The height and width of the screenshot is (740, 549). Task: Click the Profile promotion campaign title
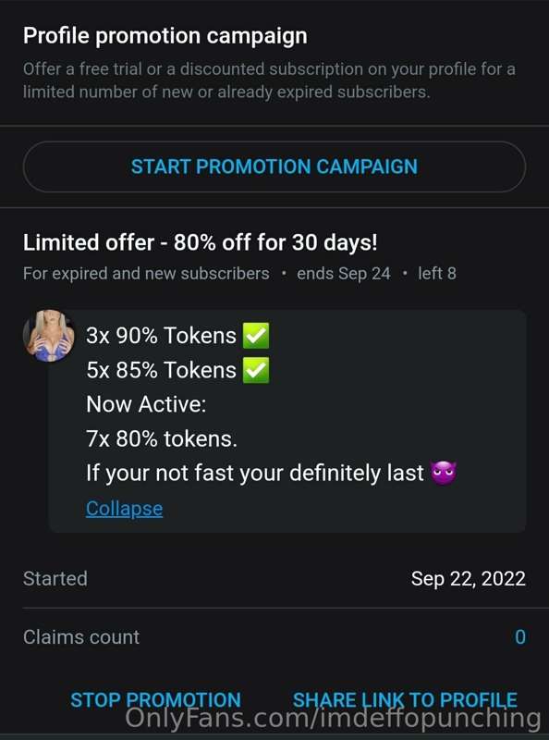point(165,36)
